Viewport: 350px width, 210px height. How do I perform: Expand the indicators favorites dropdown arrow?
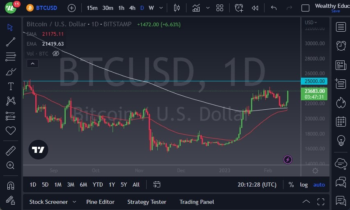tap(208, 8)
